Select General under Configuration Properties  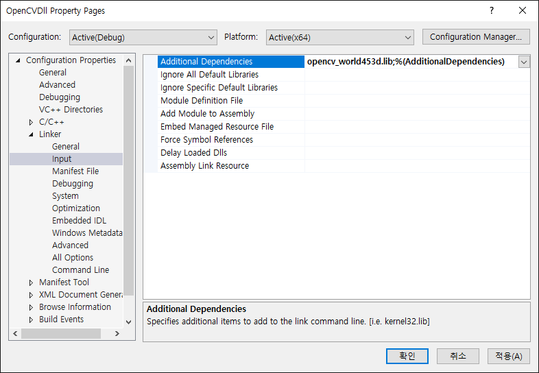53,73
